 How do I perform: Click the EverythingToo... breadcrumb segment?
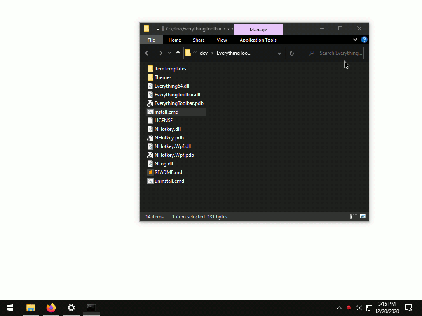pyautogui.click(x=234, y=53)
